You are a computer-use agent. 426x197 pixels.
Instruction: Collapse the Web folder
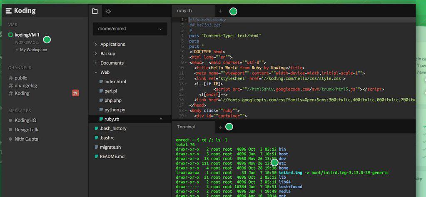click(x=96, y=72)
